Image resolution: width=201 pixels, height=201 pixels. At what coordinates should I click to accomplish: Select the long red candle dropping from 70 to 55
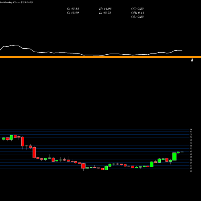coord(23,142)
